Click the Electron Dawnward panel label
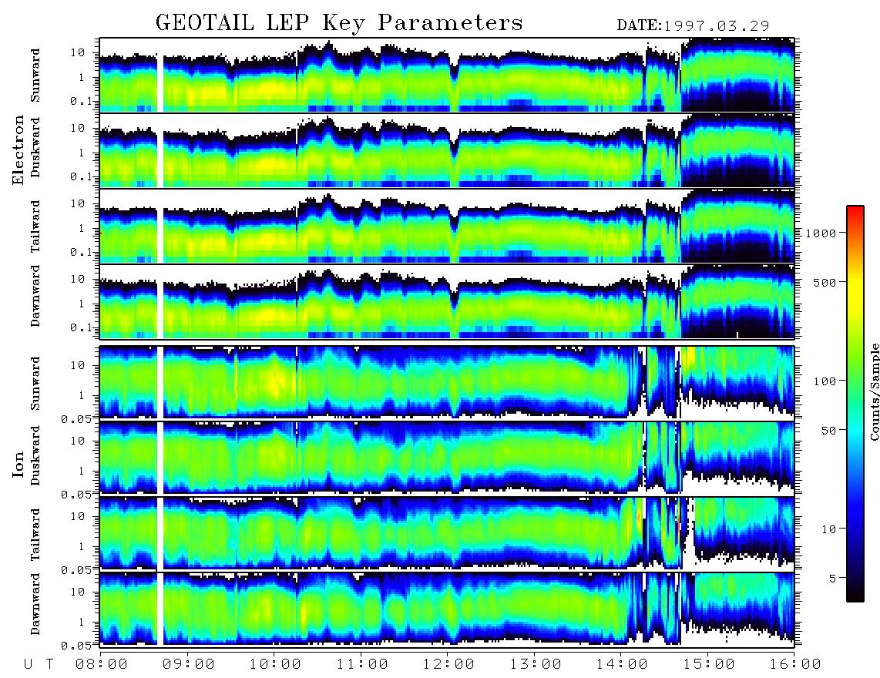This screenshot has width=880, height=678. (35, 296)
